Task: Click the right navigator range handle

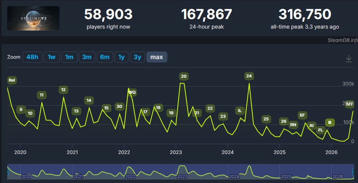Action: (x=354, y=172)
